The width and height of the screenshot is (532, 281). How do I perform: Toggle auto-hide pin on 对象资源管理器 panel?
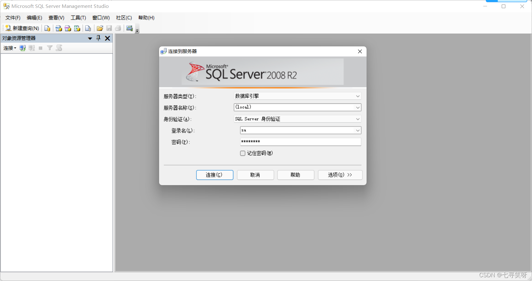pyautogui.click(x=98, y=38)
